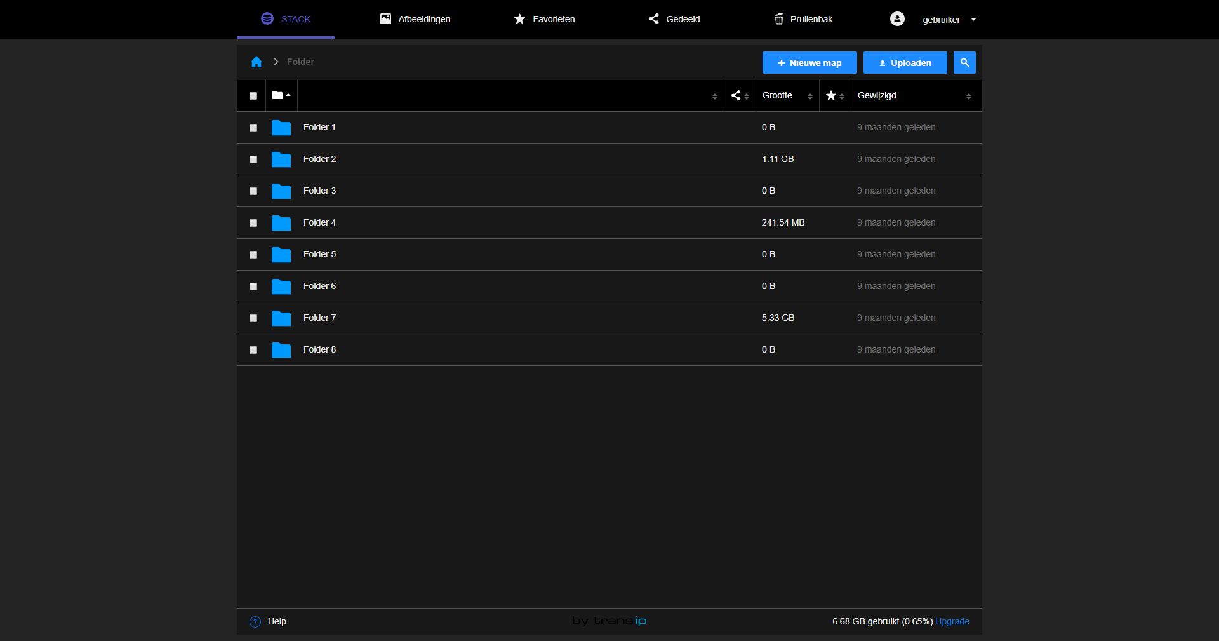Sort by the favorites star column
Screen dimensions: 1219x641
click(832, 95)
